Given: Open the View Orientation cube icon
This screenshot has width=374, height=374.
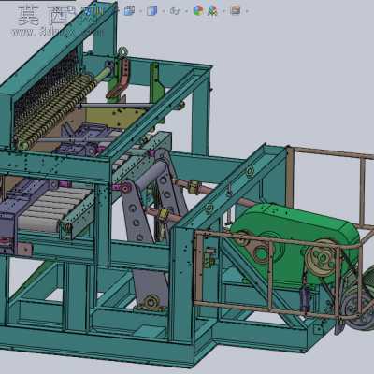Looking at the screenshot, I should [x=129, y=11].
